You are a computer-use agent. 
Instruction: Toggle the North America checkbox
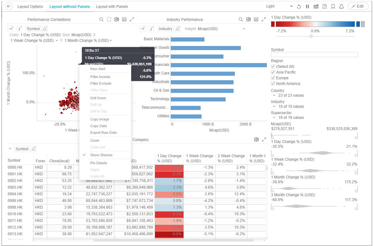click(x=273, y=84)
